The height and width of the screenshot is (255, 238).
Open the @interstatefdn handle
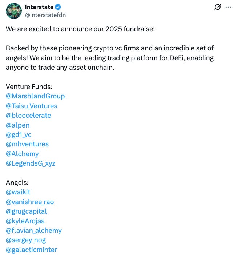[45, 15]
